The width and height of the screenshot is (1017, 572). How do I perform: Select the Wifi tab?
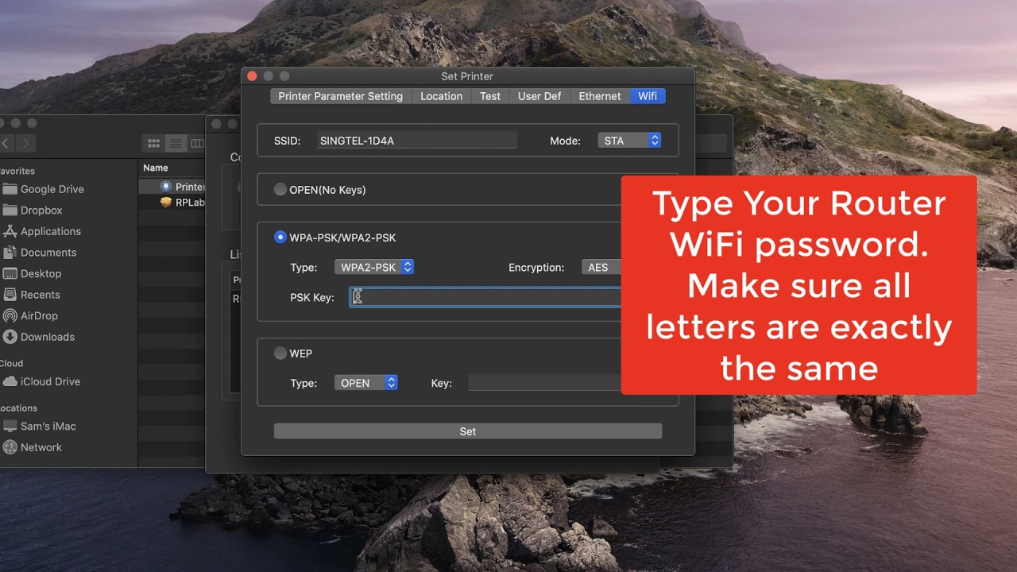648,96
